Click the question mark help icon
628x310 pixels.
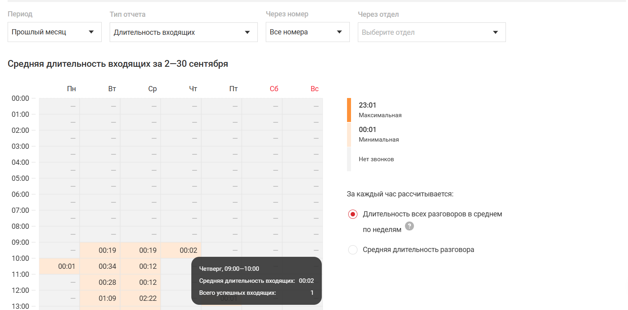click(x=409, y=226)
